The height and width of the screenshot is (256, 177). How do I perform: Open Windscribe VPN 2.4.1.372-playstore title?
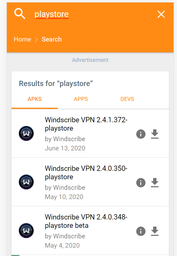(86, 124)
